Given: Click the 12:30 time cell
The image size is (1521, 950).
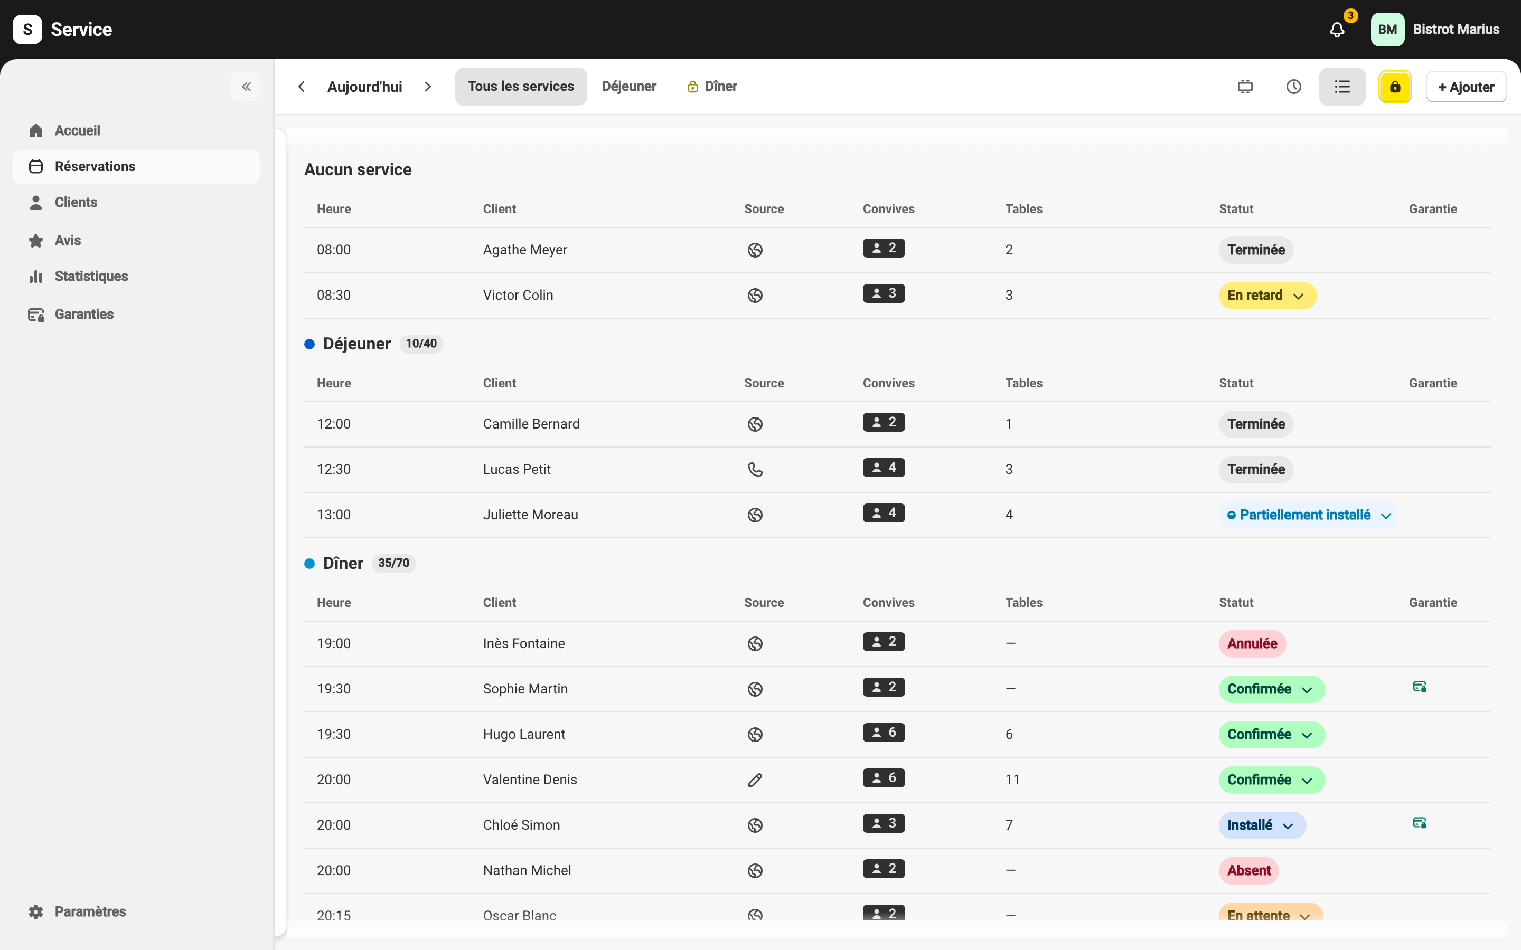Looking at the screenshot, I should pyautogui.click(x=334, y=469).
